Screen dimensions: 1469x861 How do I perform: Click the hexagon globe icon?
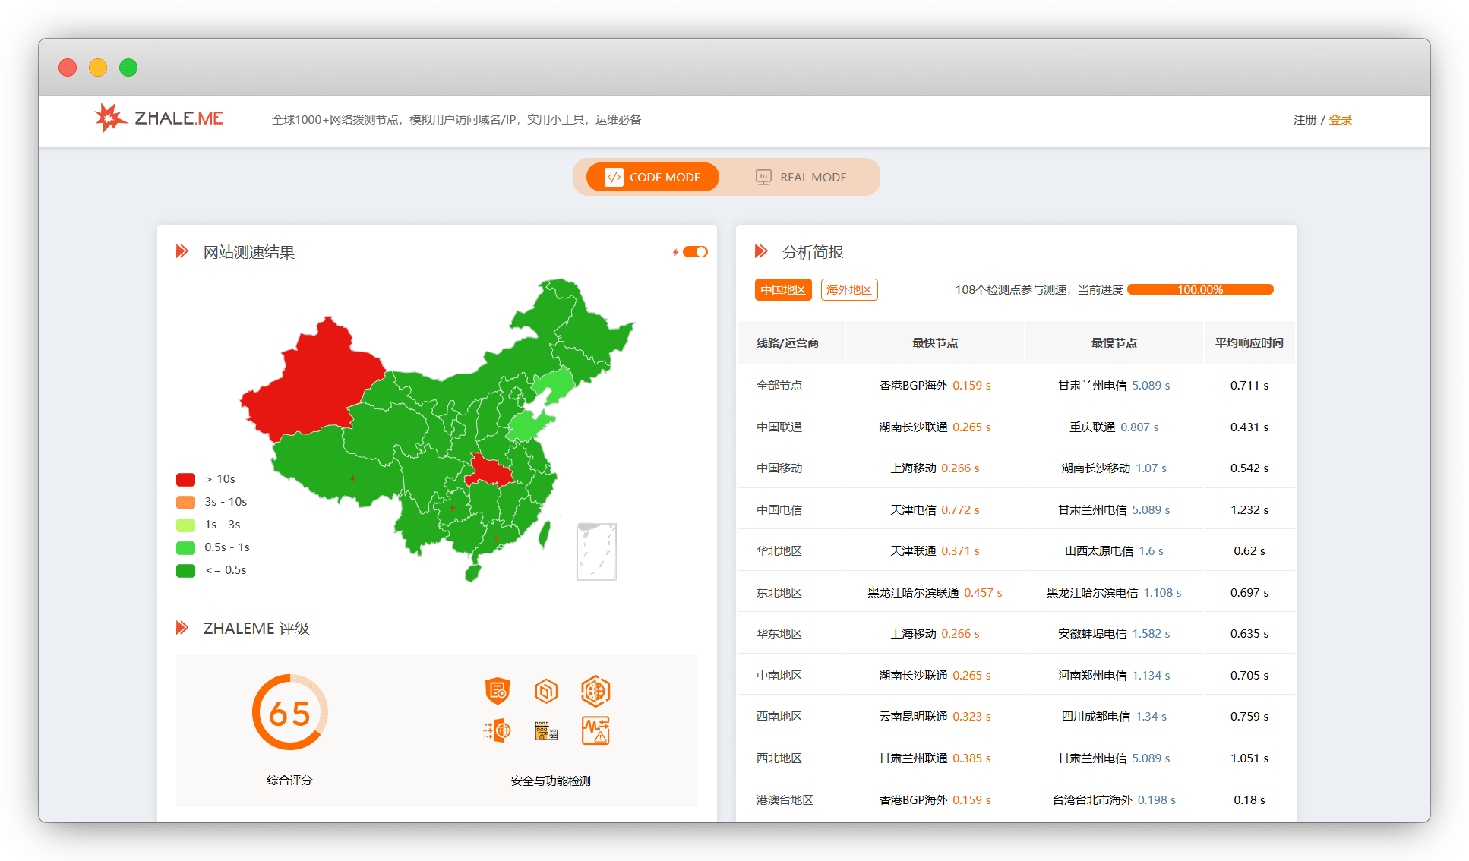pos(595,691)
